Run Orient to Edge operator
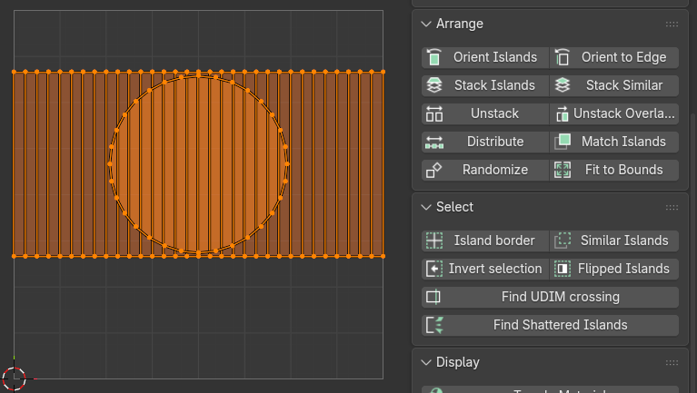 614,57
